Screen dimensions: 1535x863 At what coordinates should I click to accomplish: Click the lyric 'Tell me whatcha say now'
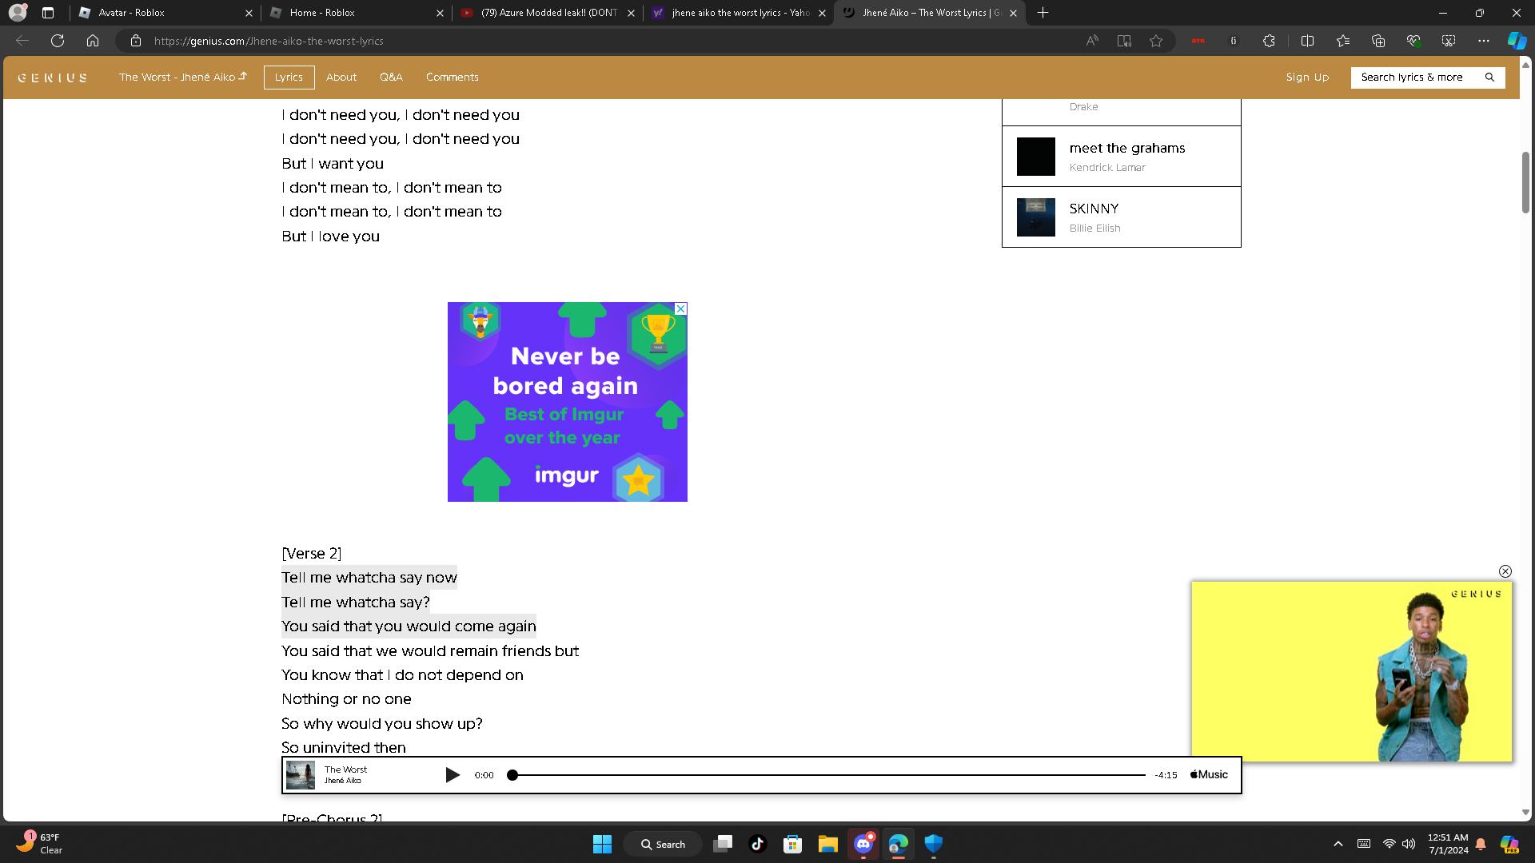pyautogui.click(x=369, y=578)
